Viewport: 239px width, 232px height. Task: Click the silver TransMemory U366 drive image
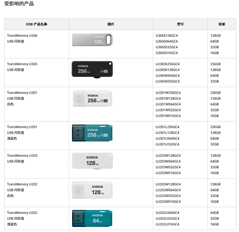click(x=92, y=40)
